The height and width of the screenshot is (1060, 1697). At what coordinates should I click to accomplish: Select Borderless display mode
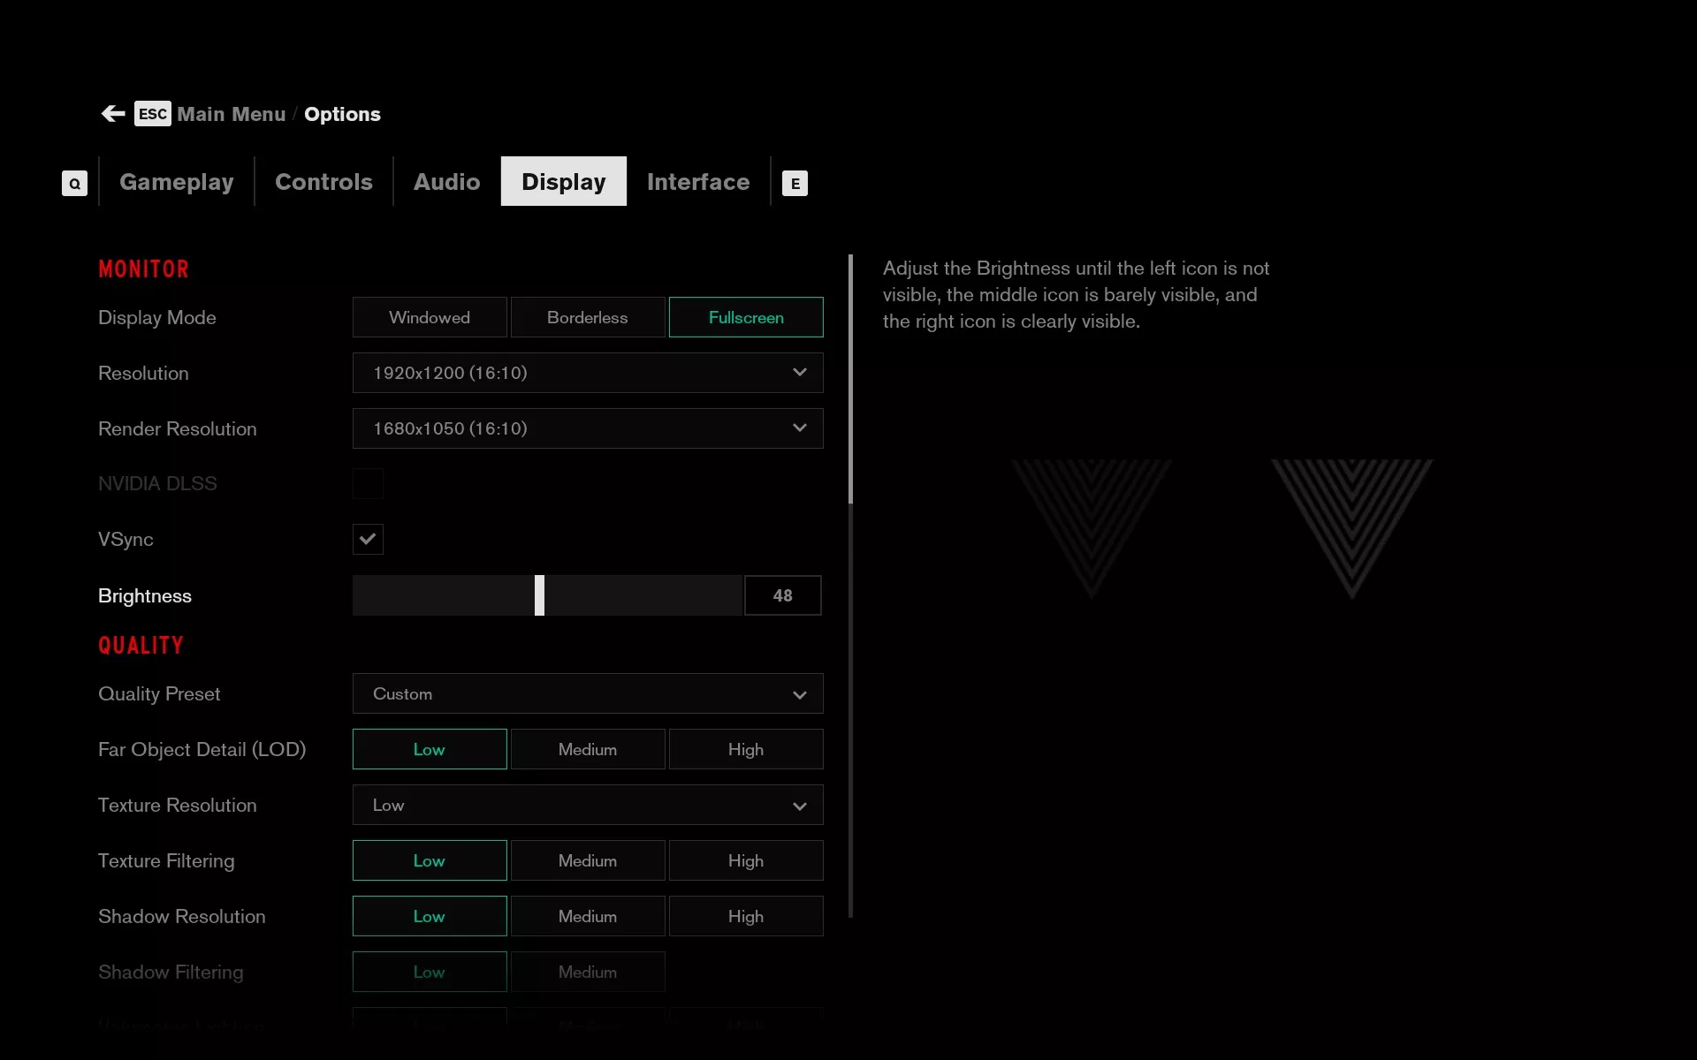click(588, 317)
